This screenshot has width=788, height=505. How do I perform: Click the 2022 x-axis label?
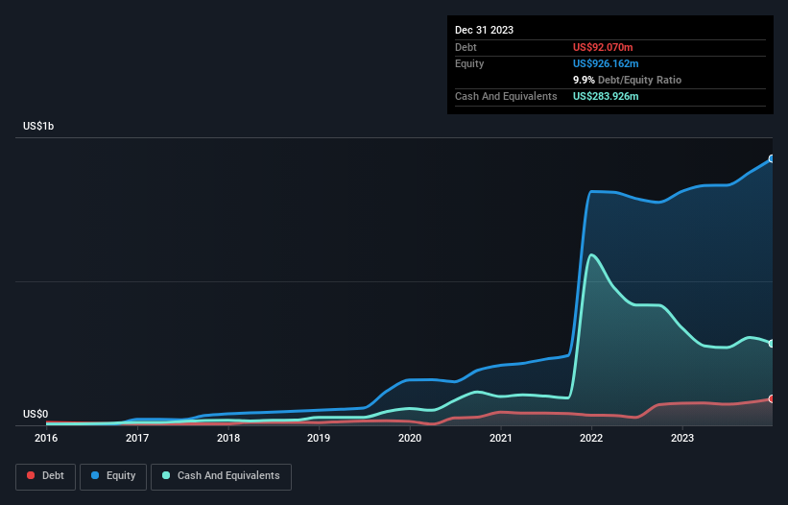(591, 438)
